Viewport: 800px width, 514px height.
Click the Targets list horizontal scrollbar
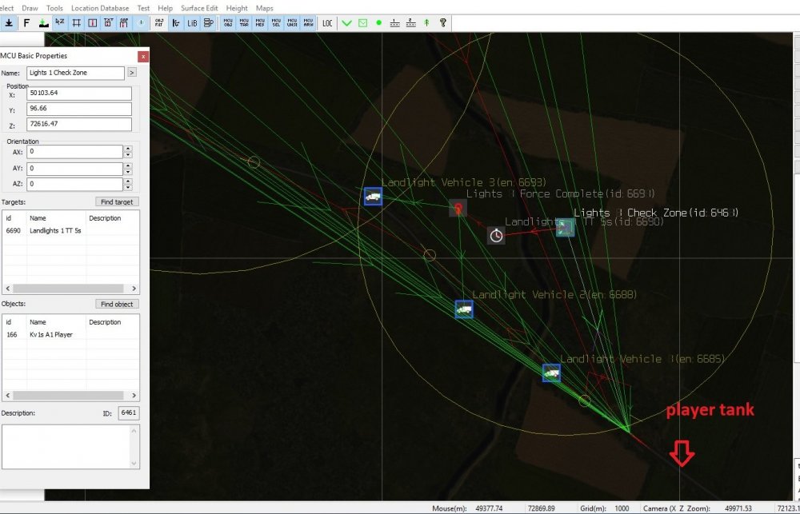tap(70, 289)
